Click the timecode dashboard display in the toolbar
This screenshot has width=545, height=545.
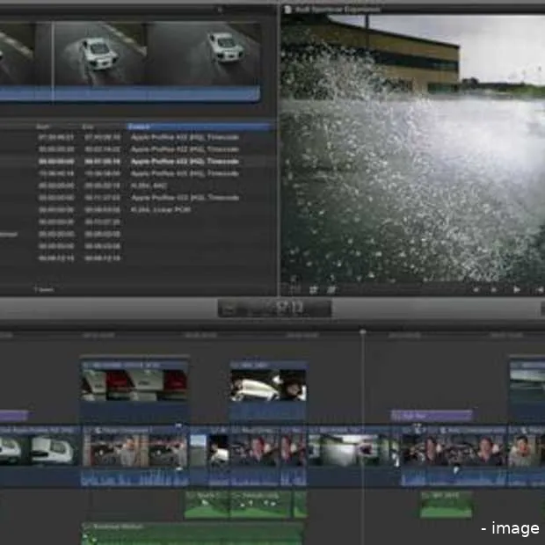click(x=274, y=308)
